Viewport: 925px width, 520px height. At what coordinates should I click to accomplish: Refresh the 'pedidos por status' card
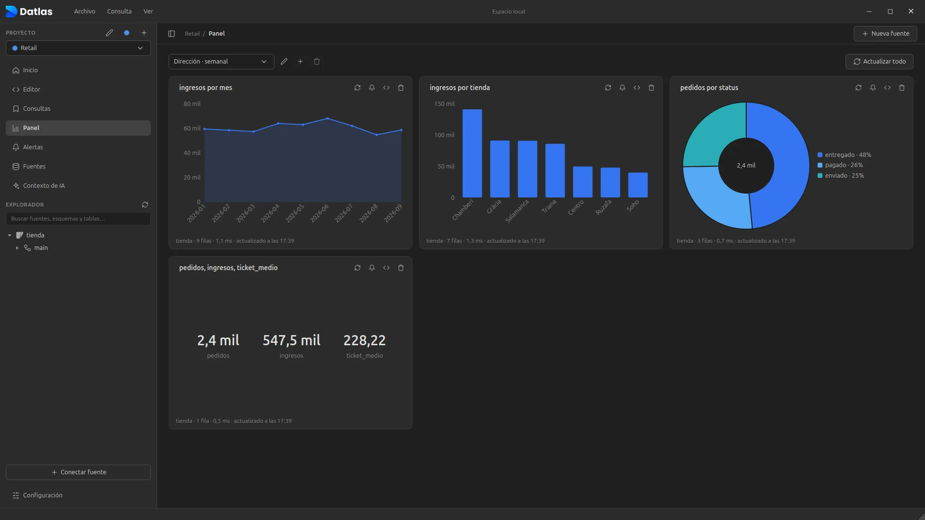pos(859,88)
